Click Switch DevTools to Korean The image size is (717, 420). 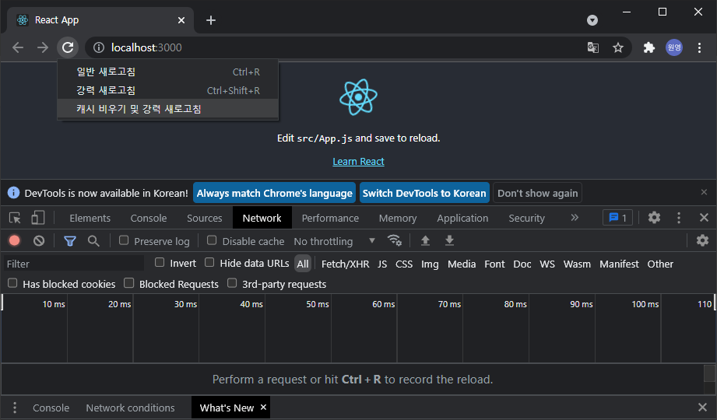pyautogui.click(x=424, y=193)
